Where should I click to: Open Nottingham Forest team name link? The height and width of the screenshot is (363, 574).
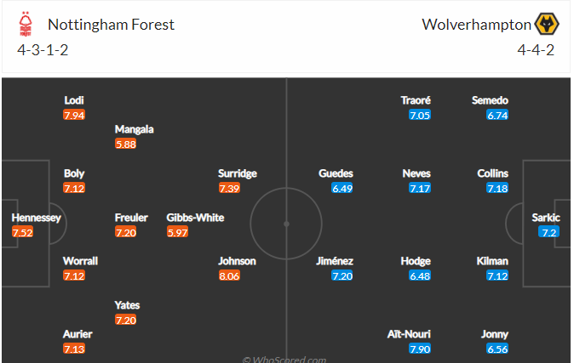[111, 25]
